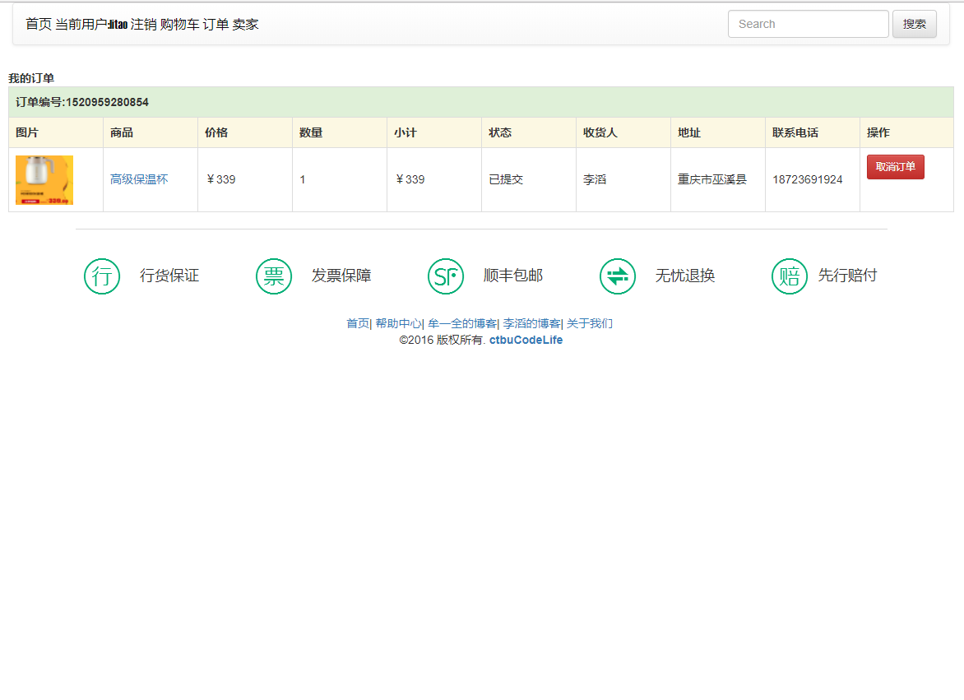Open the 高级保温杯 product link

[139, 179]
